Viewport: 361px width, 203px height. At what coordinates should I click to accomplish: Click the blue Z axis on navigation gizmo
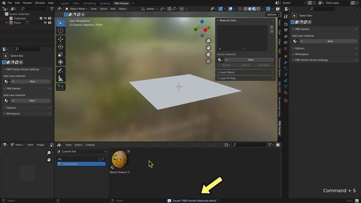pos(202,21)
